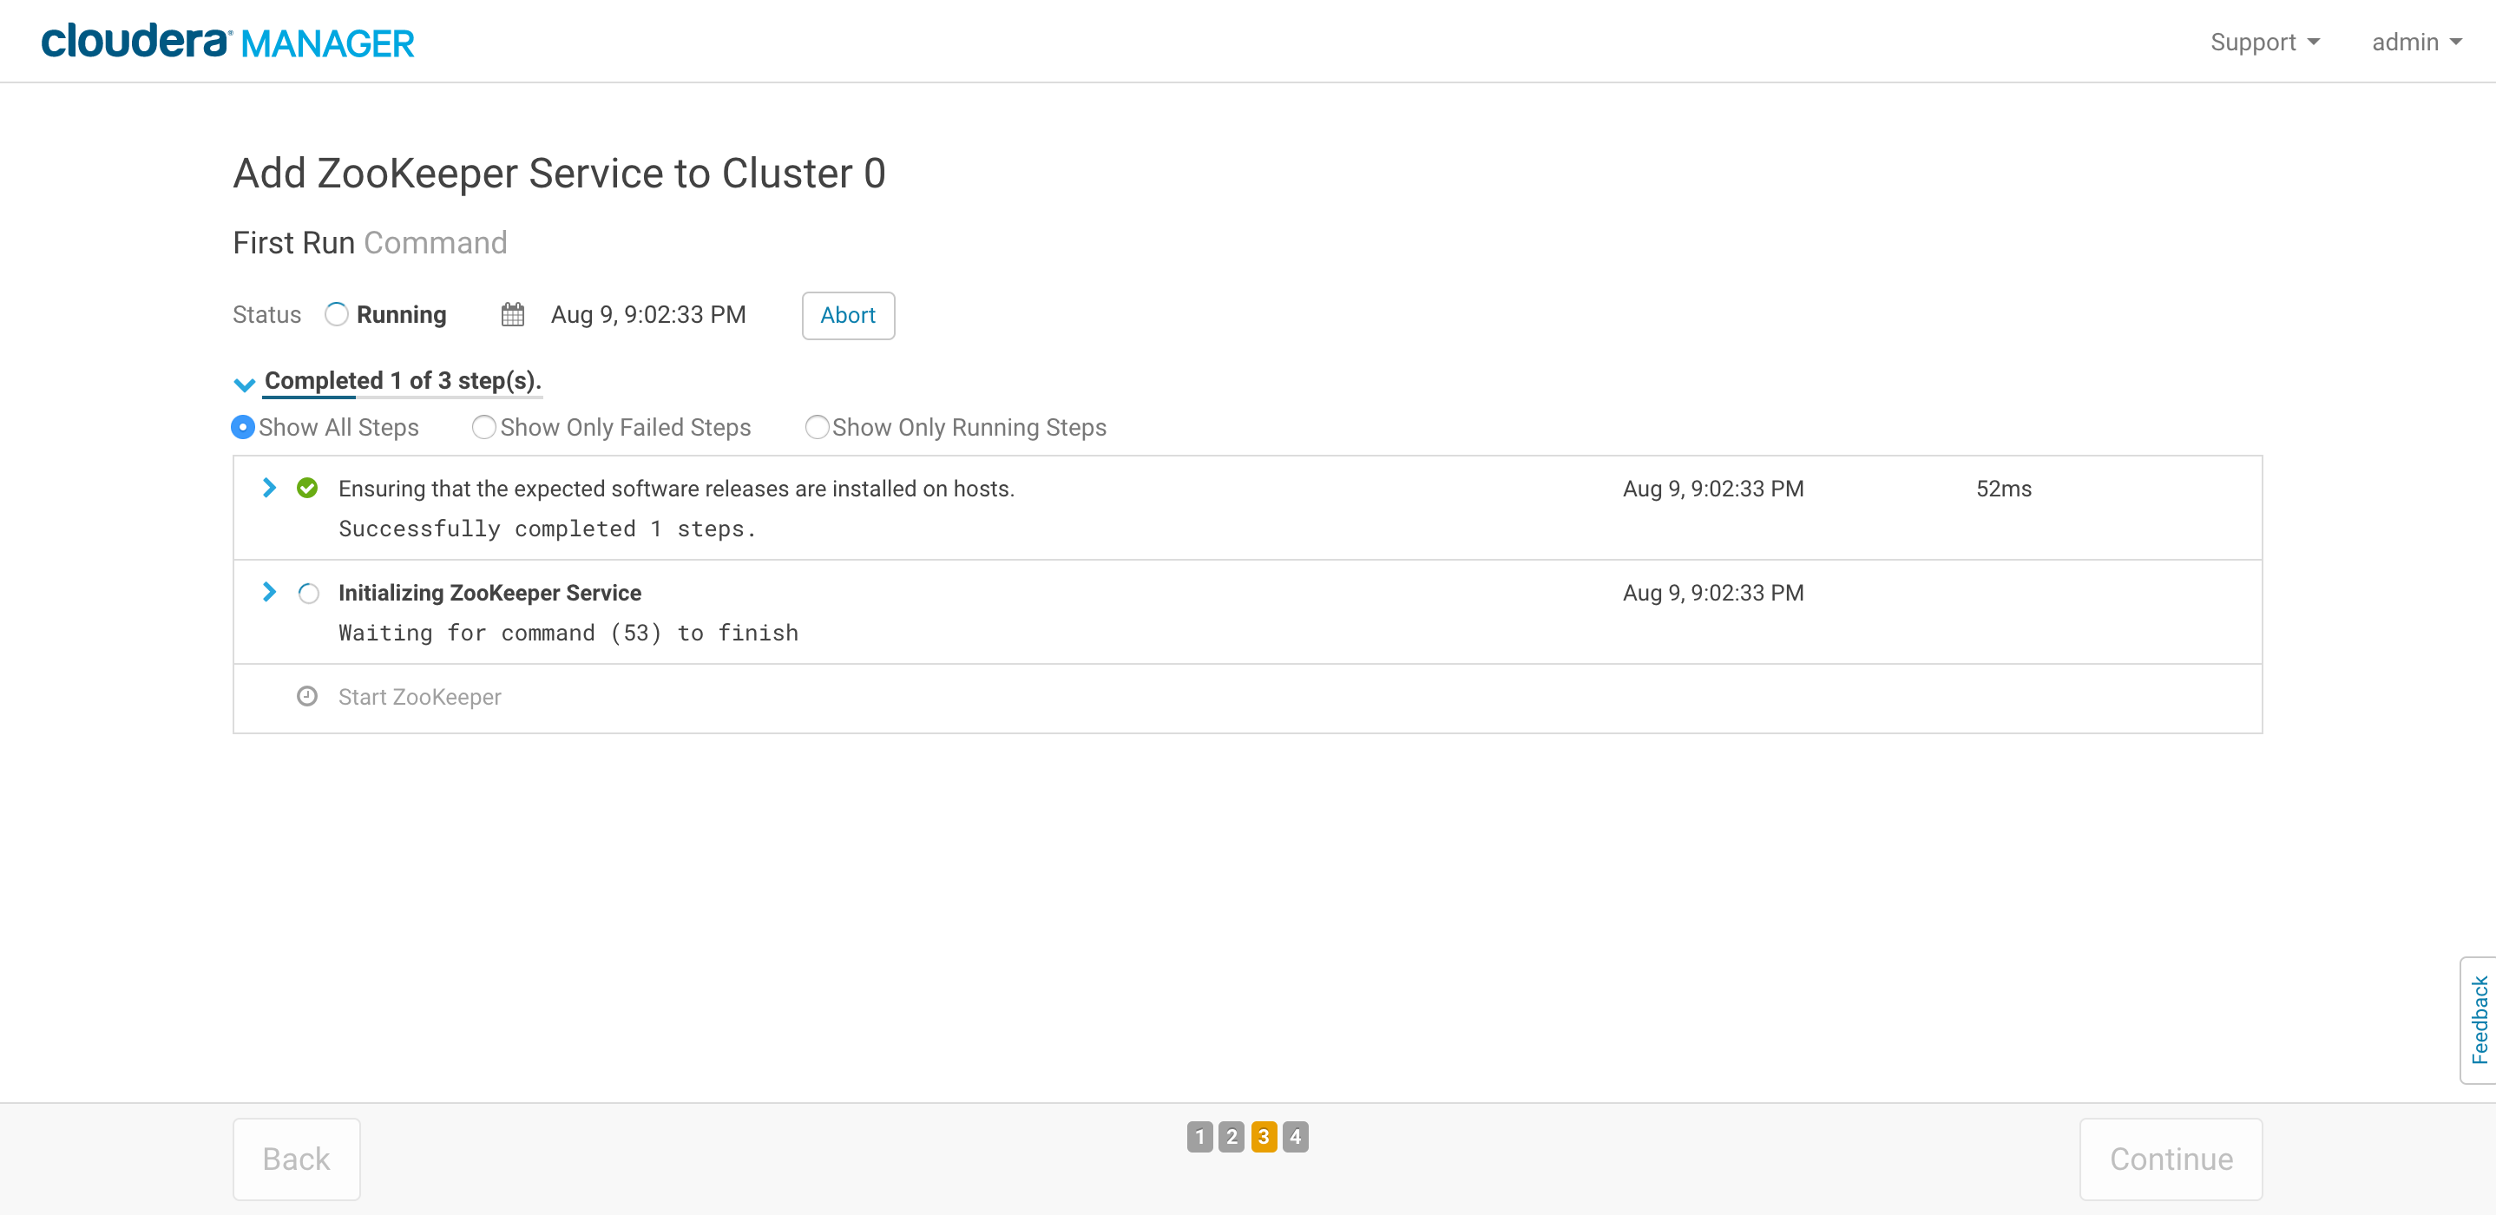Select wizard step 3 indicator
Image resolution: width=2496 pixels, height=1215 pixels.
tap(1264, 1137)
